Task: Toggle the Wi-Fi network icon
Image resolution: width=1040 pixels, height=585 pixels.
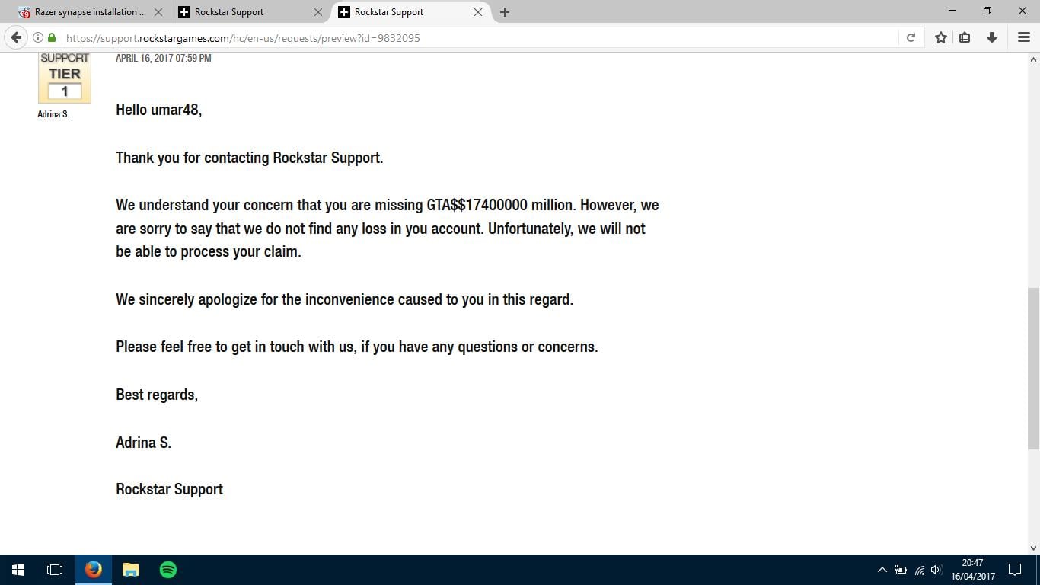Action: 918,569
